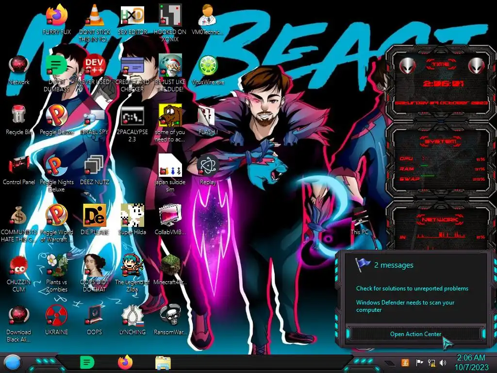Screen dimensions: 497x373
Task: Open the green chat app on taskbar
Action: (87, 362)
